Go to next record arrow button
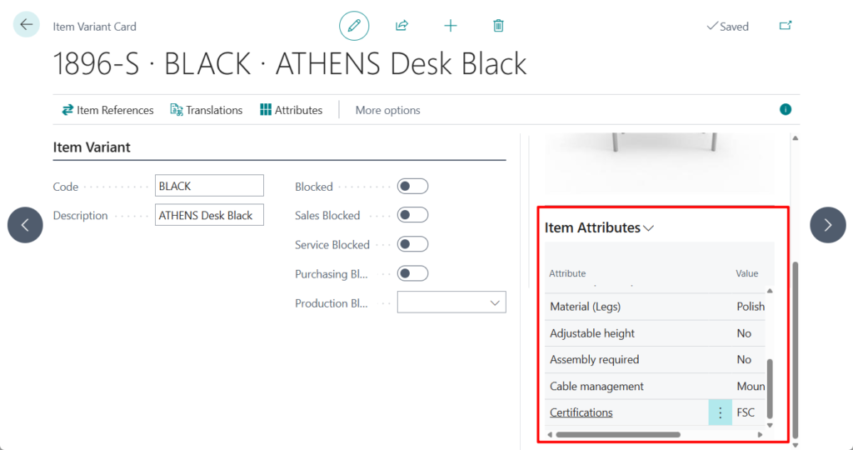 point(827,225)
